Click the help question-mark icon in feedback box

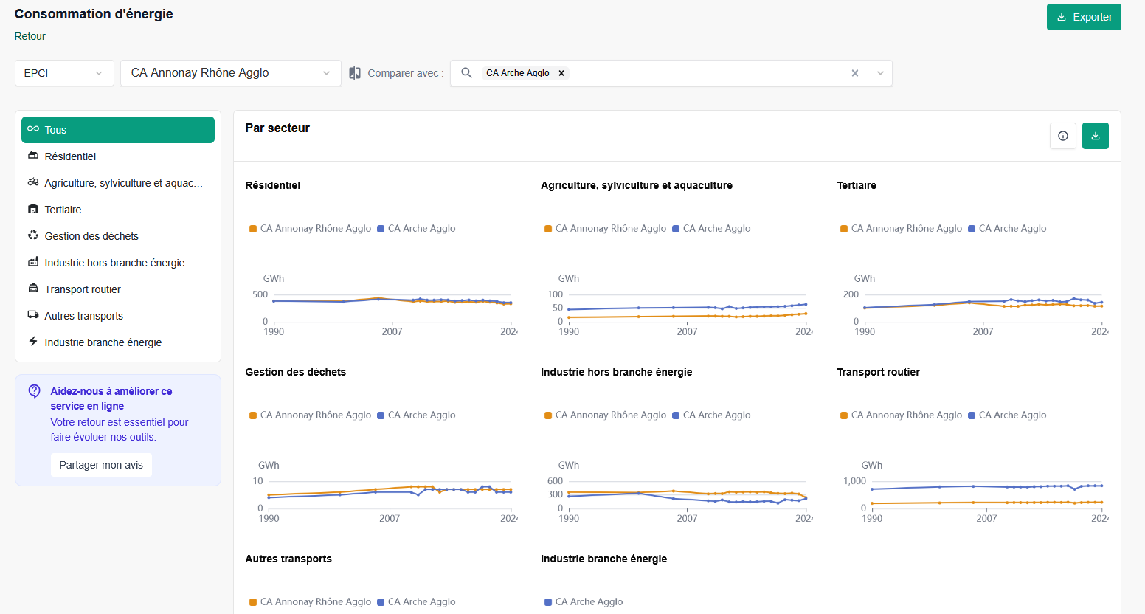click(x=34, y=391)
